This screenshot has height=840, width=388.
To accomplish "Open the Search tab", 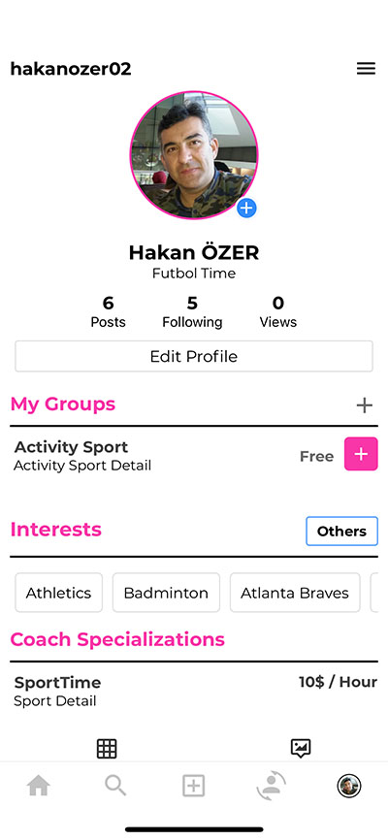I will (x=115, y=787).
